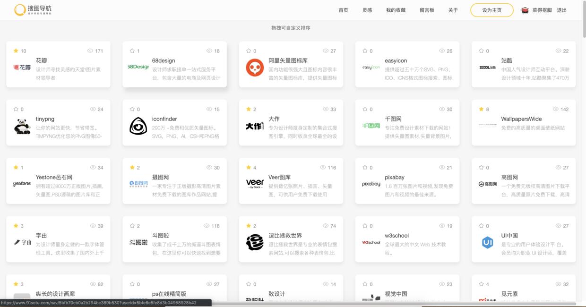Open the iconfinder eye logo
This screenshot has height=307, width=586.
tap(138, 126)
